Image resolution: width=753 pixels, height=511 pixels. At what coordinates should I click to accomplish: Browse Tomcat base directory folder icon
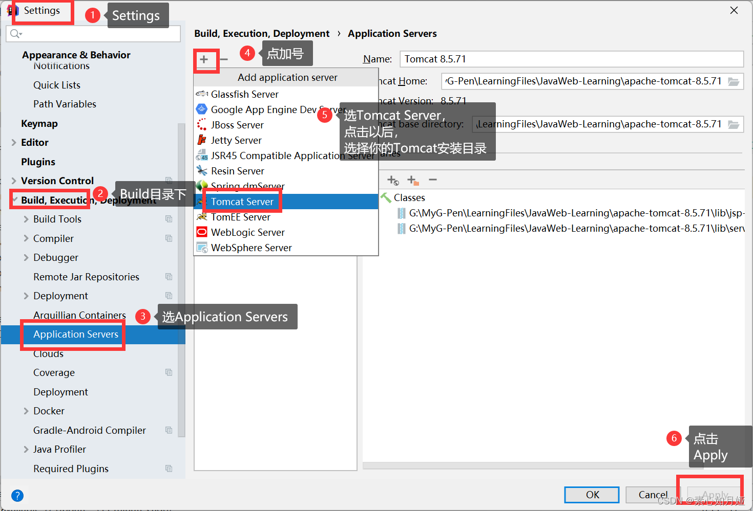[x=734, y=124]
